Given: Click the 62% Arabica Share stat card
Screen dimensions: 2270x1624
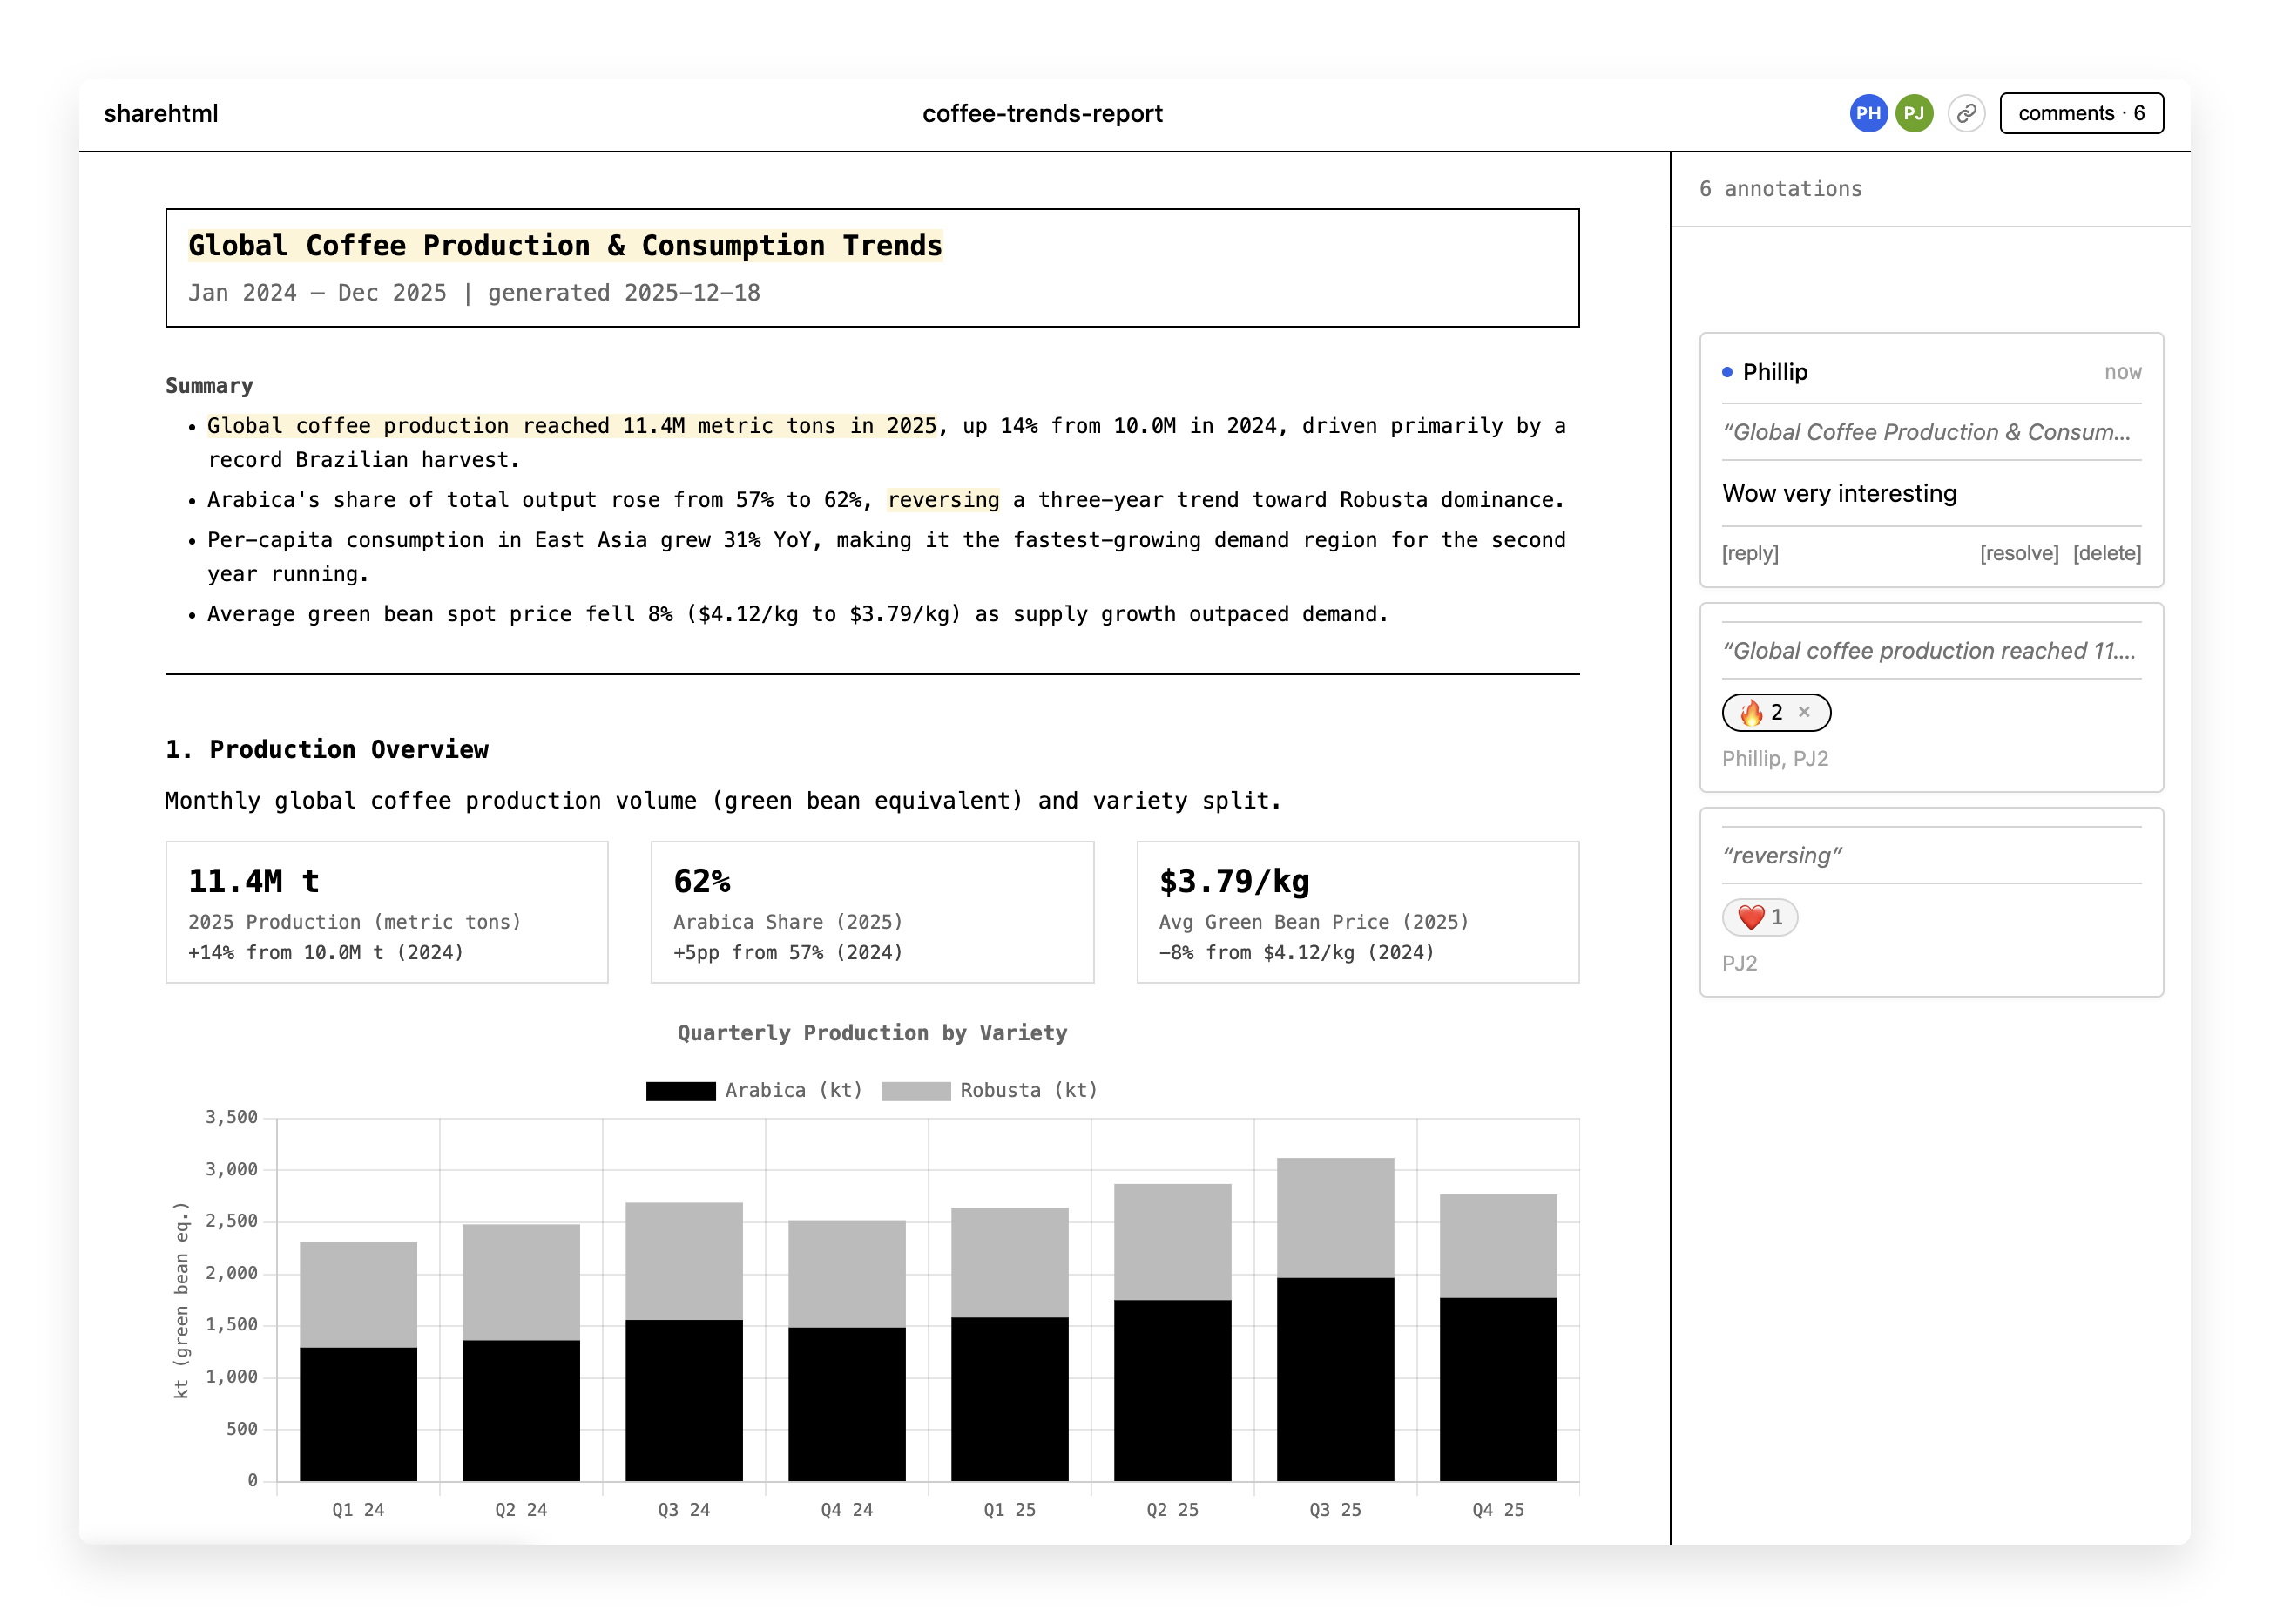Looking at the screenshot, I should (x=872, y=912).
